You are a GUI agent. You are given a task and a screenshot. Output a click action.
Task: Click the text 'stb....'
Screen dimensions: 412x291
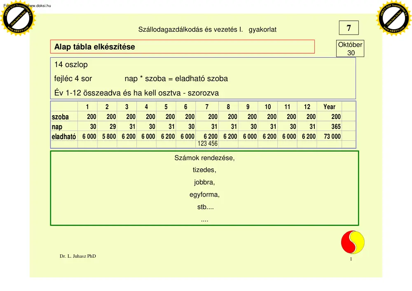pyautogui.click(x=206, y=207)
